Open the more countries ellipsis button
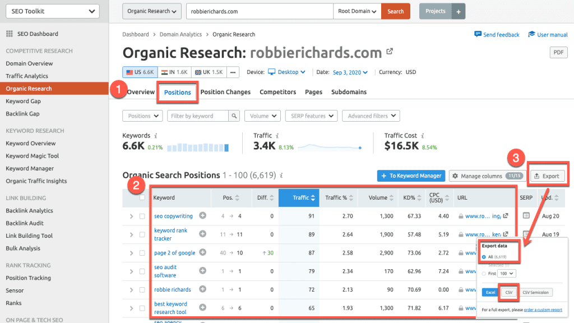The image size is (574, 323). 233,72
